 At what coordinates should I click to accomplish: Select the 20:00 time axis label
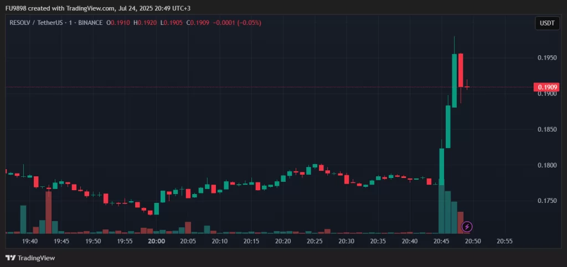[157, 241]
